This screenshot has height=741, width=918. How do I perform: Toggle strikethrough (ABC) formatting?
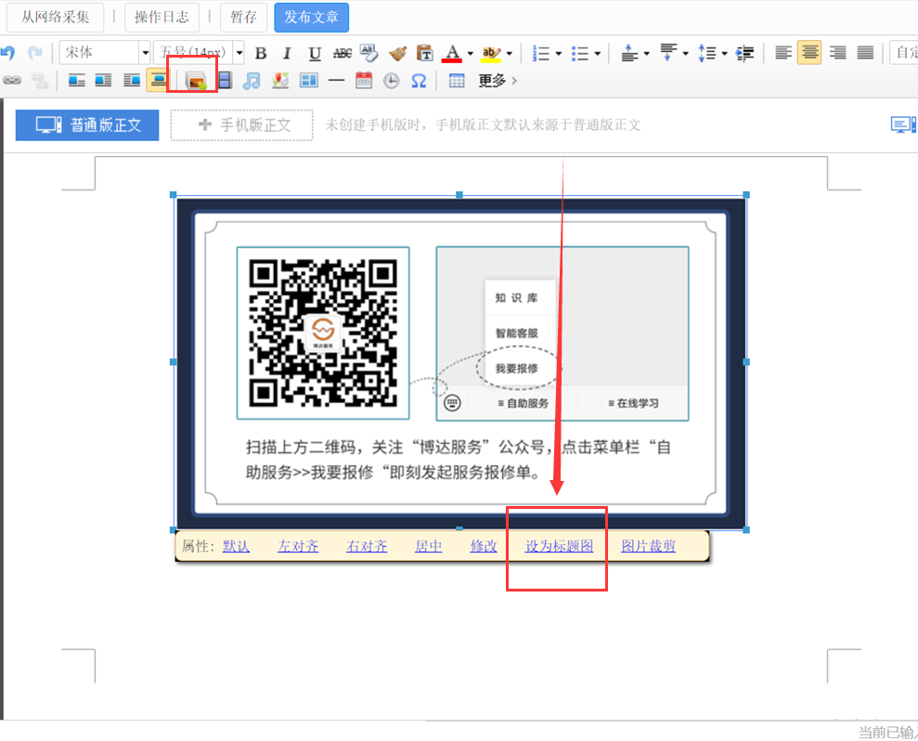(x=342, y=53)
